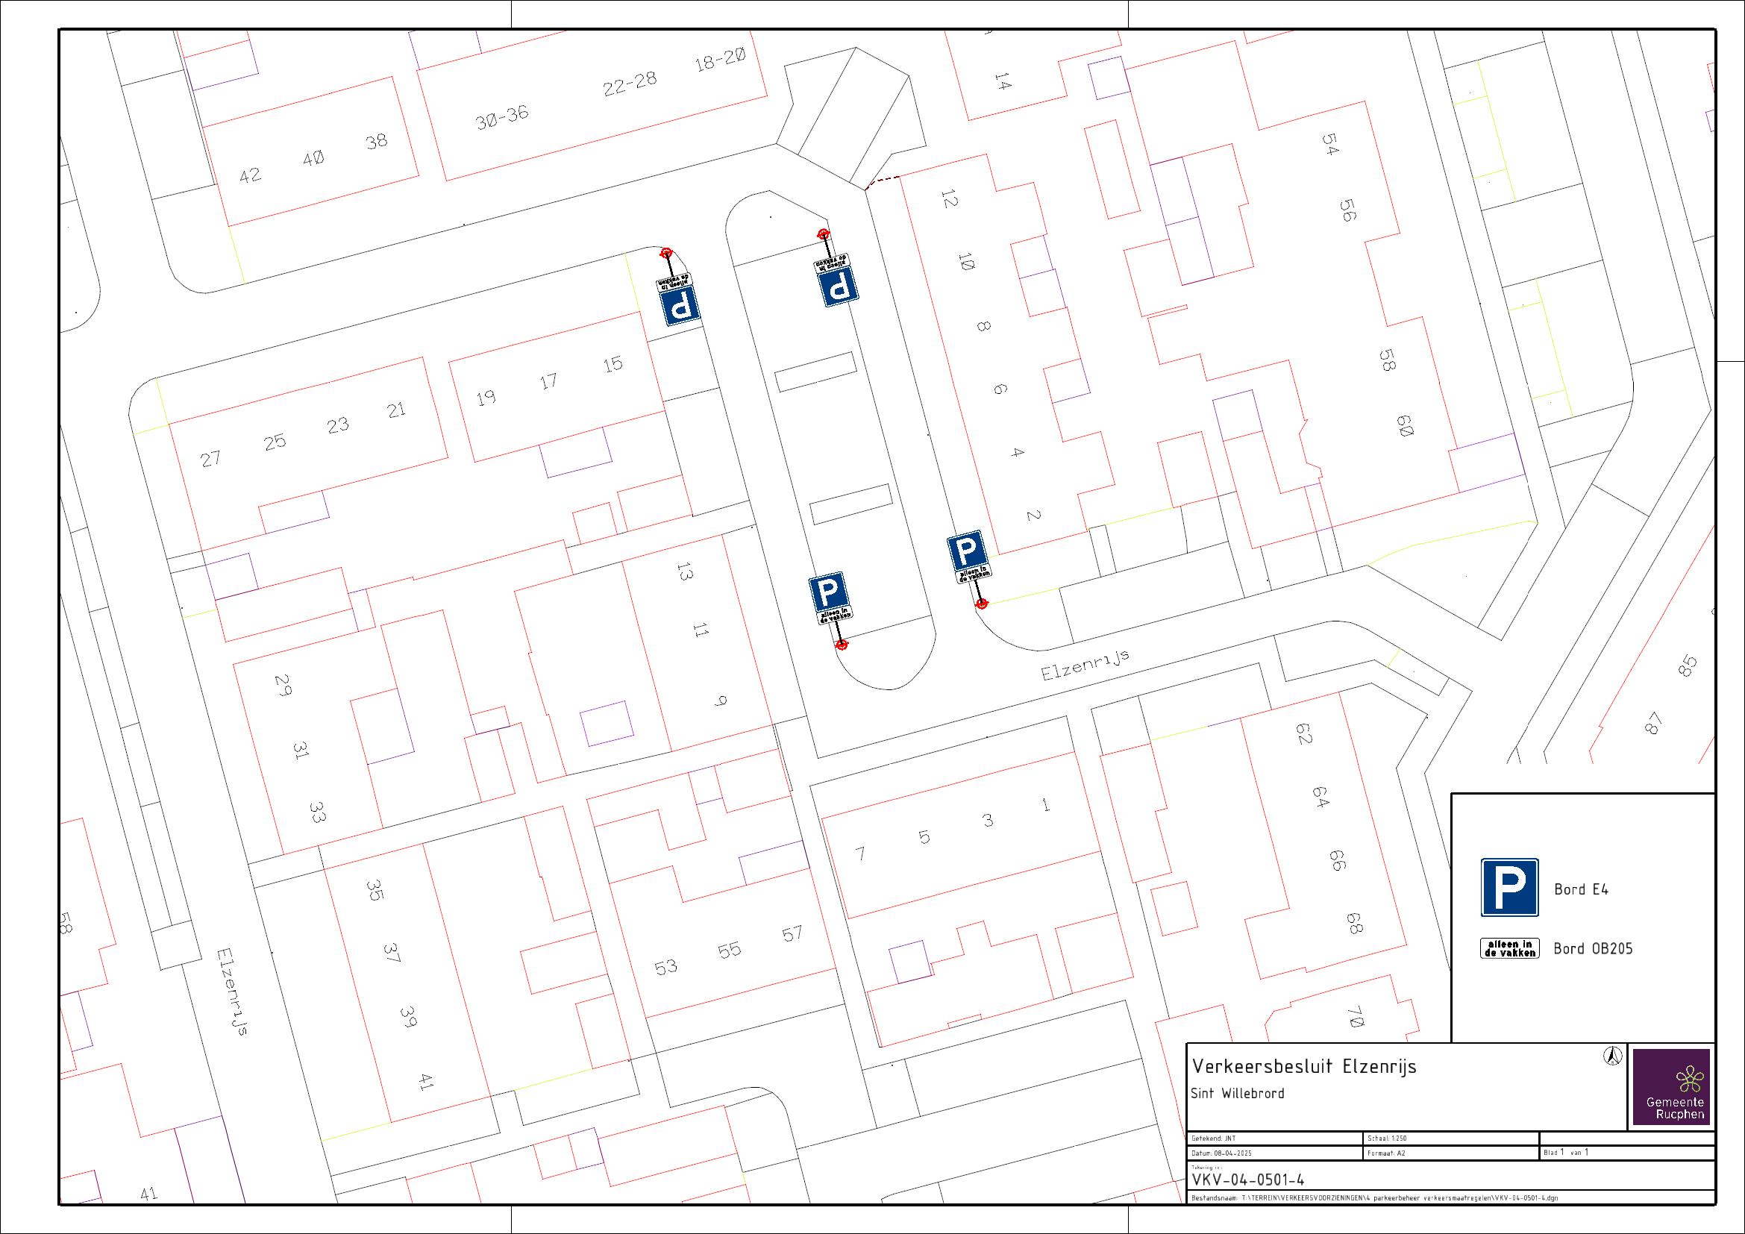Click the blue P sign near house 13
1745x1234 pixels.
point(828,592)
